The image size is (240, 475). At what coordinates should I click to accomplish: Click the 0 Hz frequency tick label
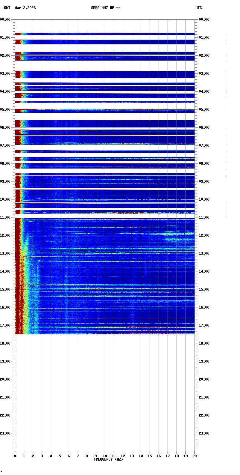pyautogui.click(x=15, y=456)
